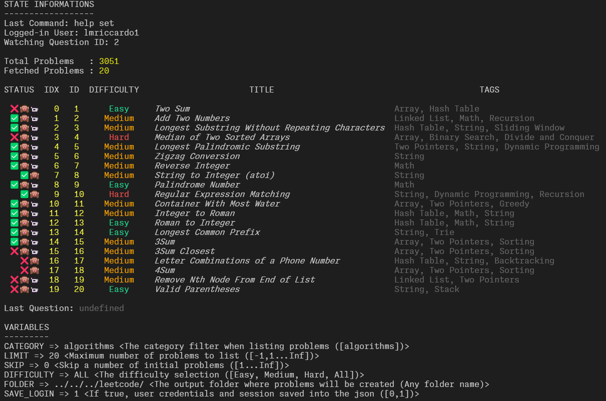Click the camera icon in Median of Two Sorted Arrays row
Viewport: 606px width, 401px height.
pos(34,137)
